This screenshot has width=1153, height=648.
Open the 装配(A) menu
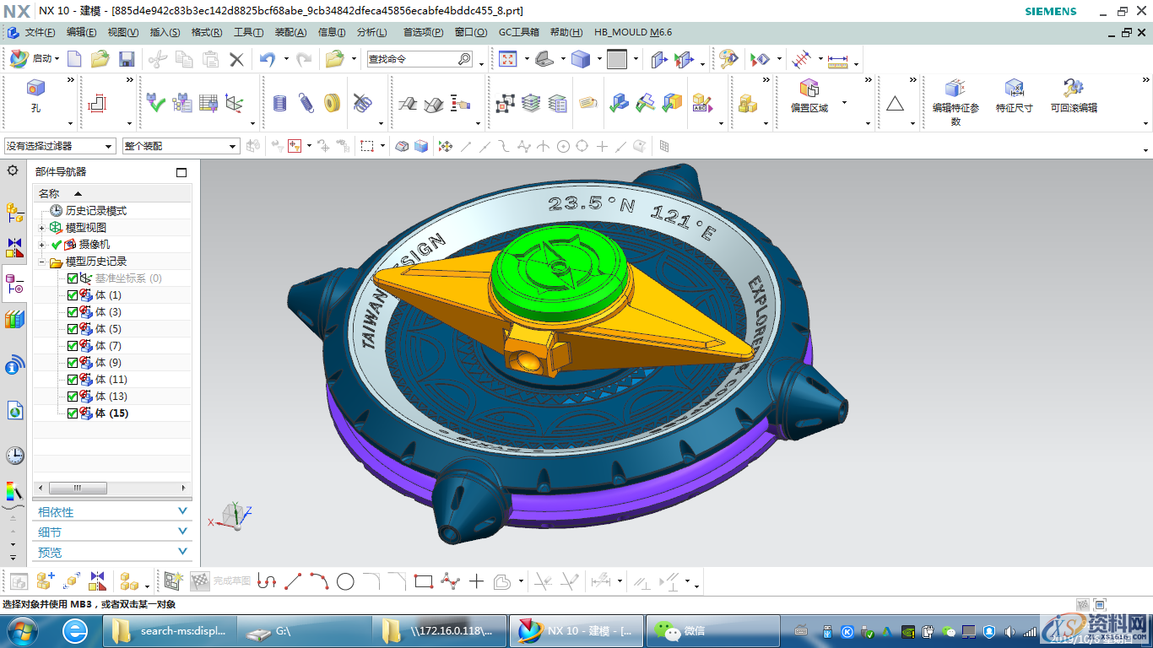290,32
